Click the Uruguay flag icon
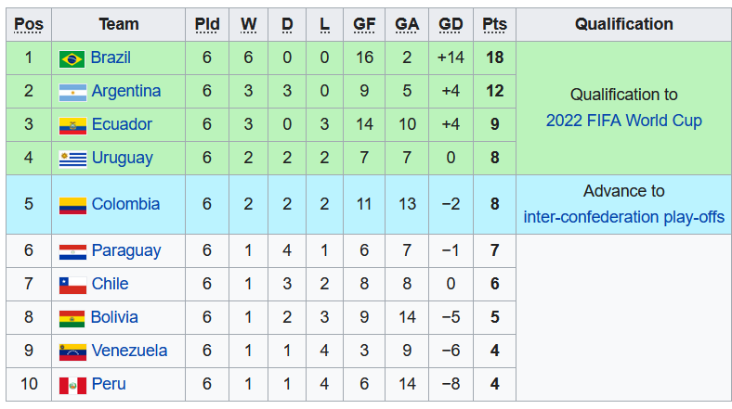Screen dimensions: 732x409 pos(72,159)
